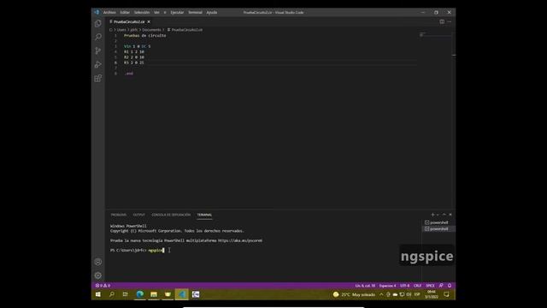Select the highlighted powershell terminal entry

[438, 228]
